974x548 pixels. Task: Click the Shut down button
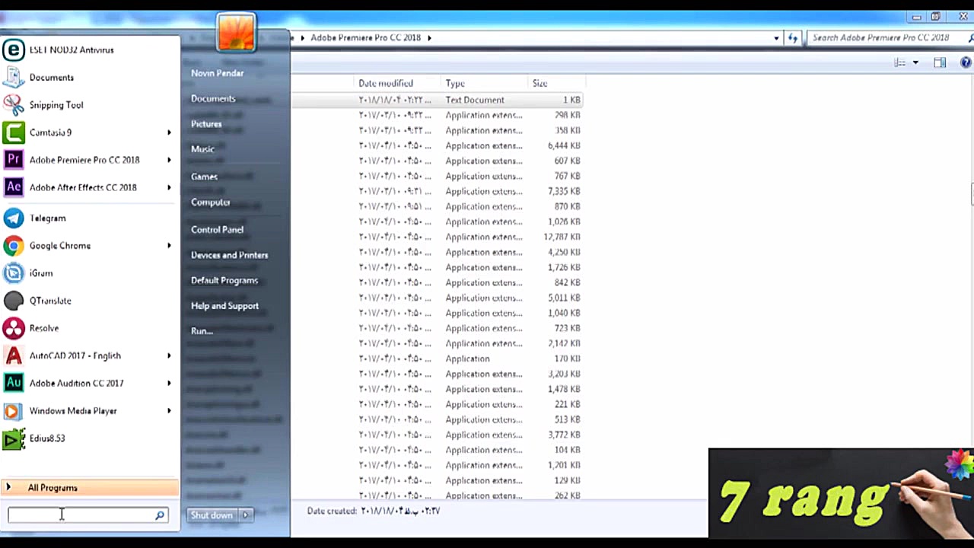point(212,515)
